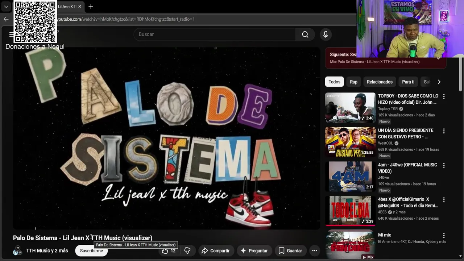Select the Rap filter chip
The image size is (464, 261).
coord(353,82)
